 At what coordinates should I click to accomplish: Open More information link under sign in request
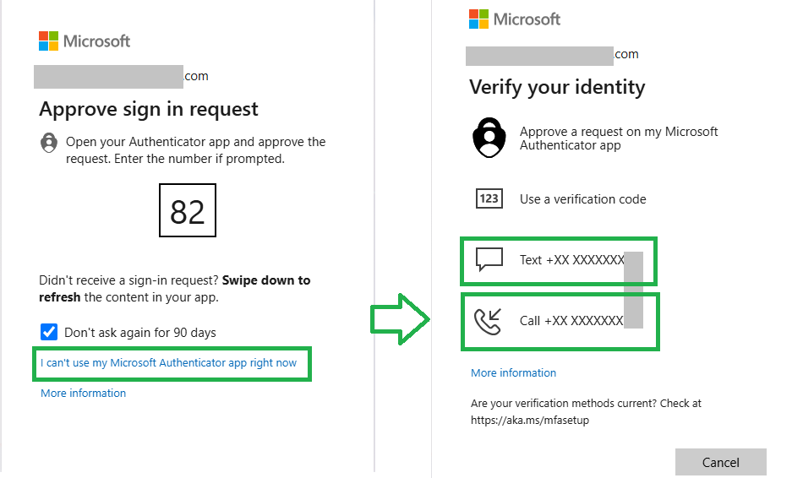84,393
